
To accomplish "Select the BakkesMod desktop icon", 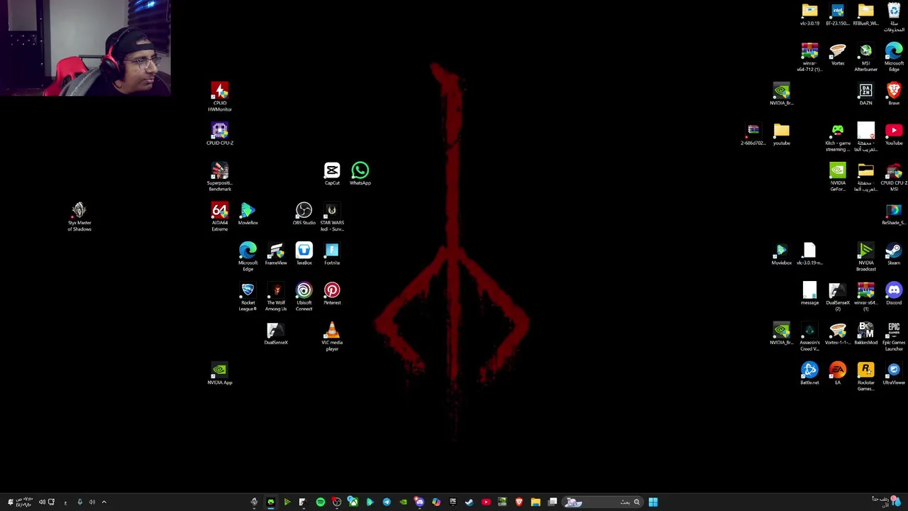I will tap(865, 334).
